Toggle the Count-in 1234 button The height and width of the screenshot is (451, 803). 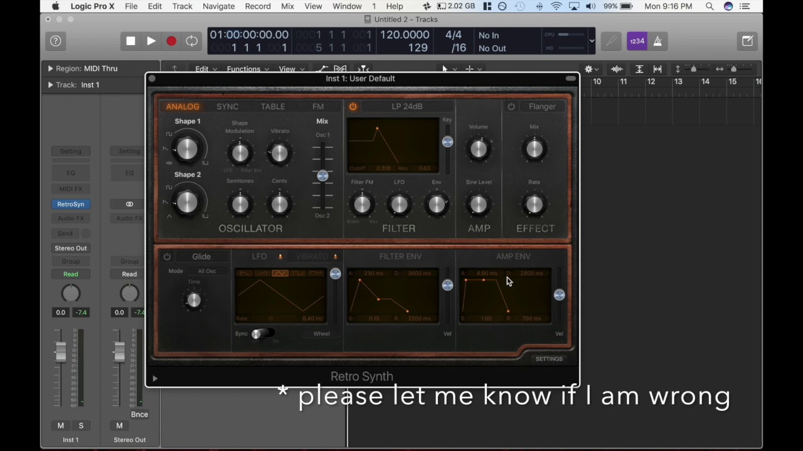[637, 41]
